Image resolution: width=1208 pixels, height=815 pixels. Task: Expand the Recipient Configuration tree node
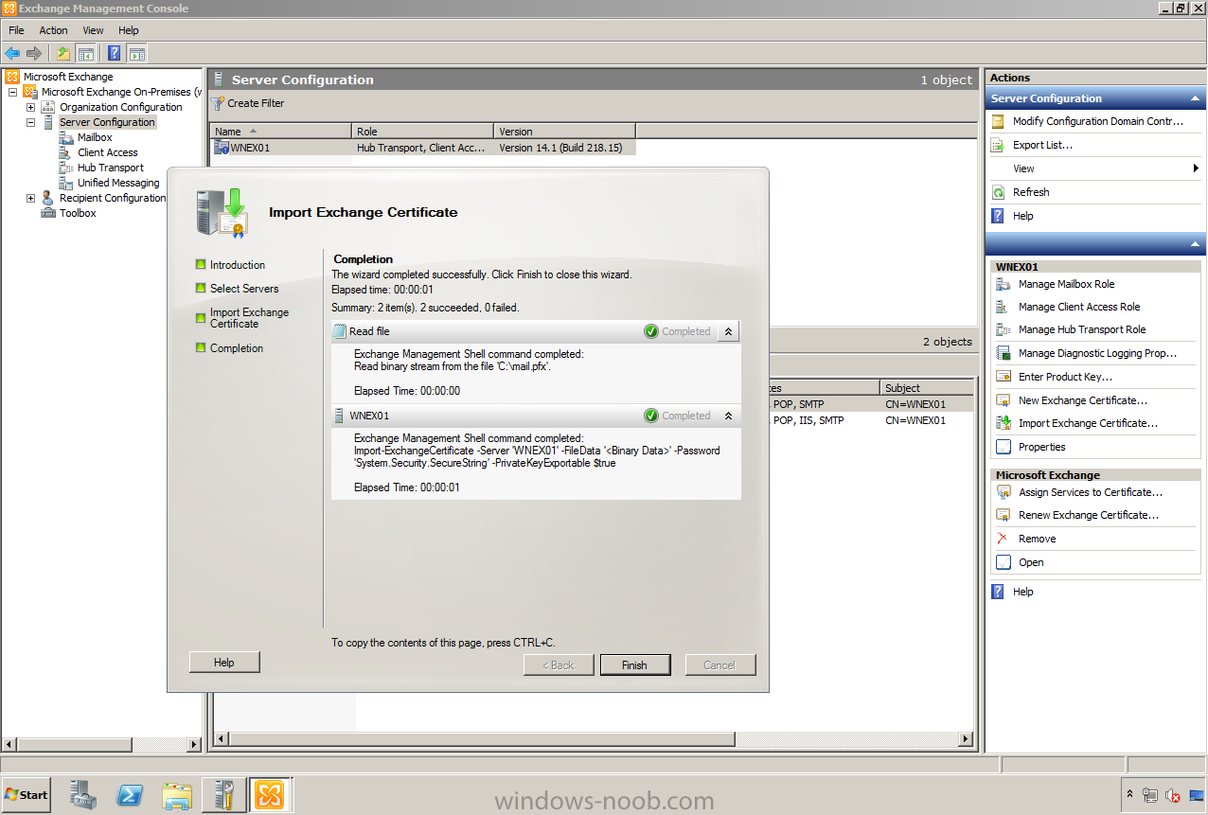tap(30, 199)
